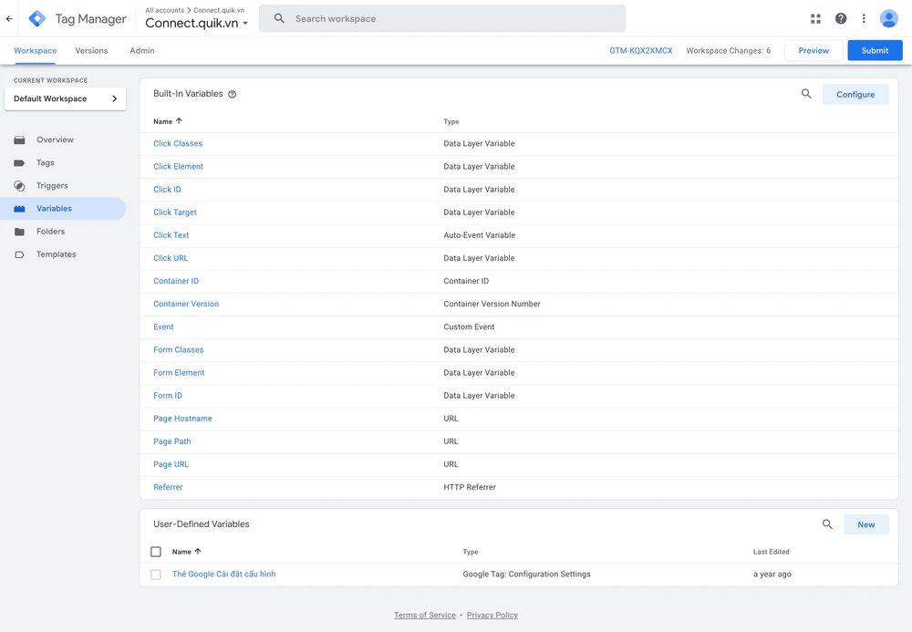Open the Click ID variable
Screen dimensions: 912x632
pyautogui.click(x=167, y=190)
